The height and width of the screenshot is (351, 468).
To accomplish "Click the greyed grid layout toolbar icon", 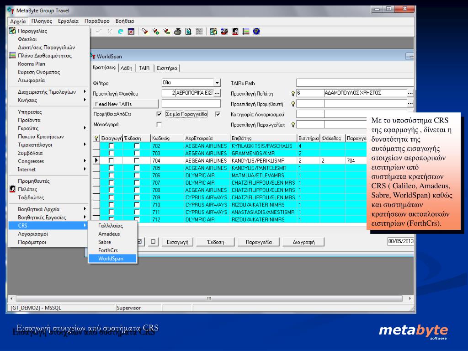I will 199,32.
